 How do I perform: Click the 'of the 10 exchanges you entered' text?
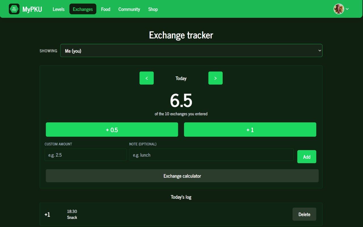coord(181,114)
